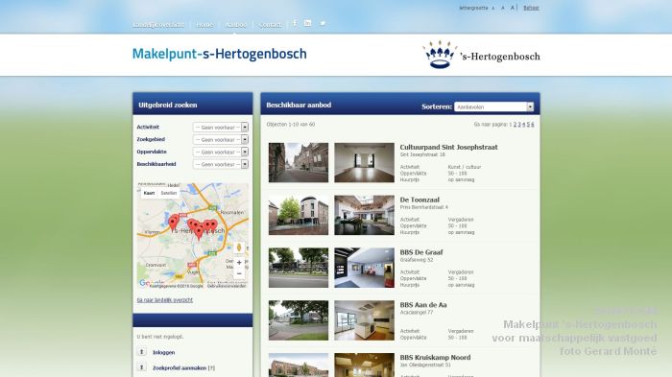Open Contact in the top menu
Image resolution: width=672 pixels, height=377 pixels.
(271, 25)
